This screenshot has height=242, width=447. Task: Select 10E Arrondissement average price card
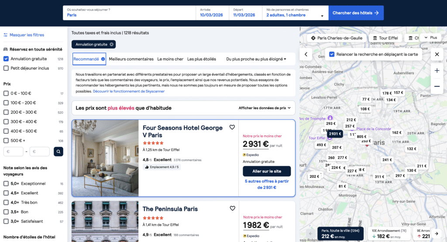(x=389, y=233)
